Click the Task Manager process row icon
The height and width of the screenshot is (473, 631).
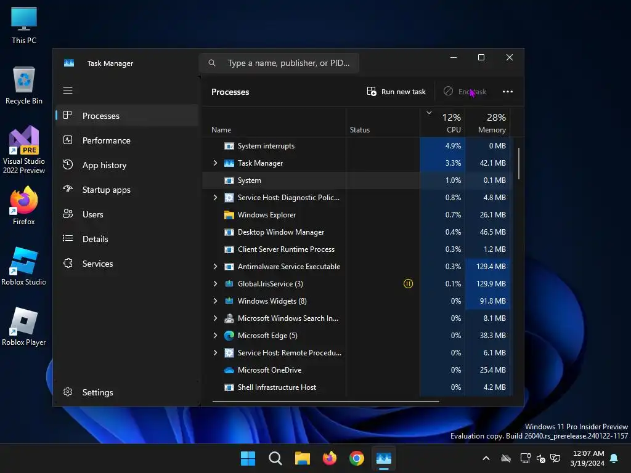pos(229,163)
